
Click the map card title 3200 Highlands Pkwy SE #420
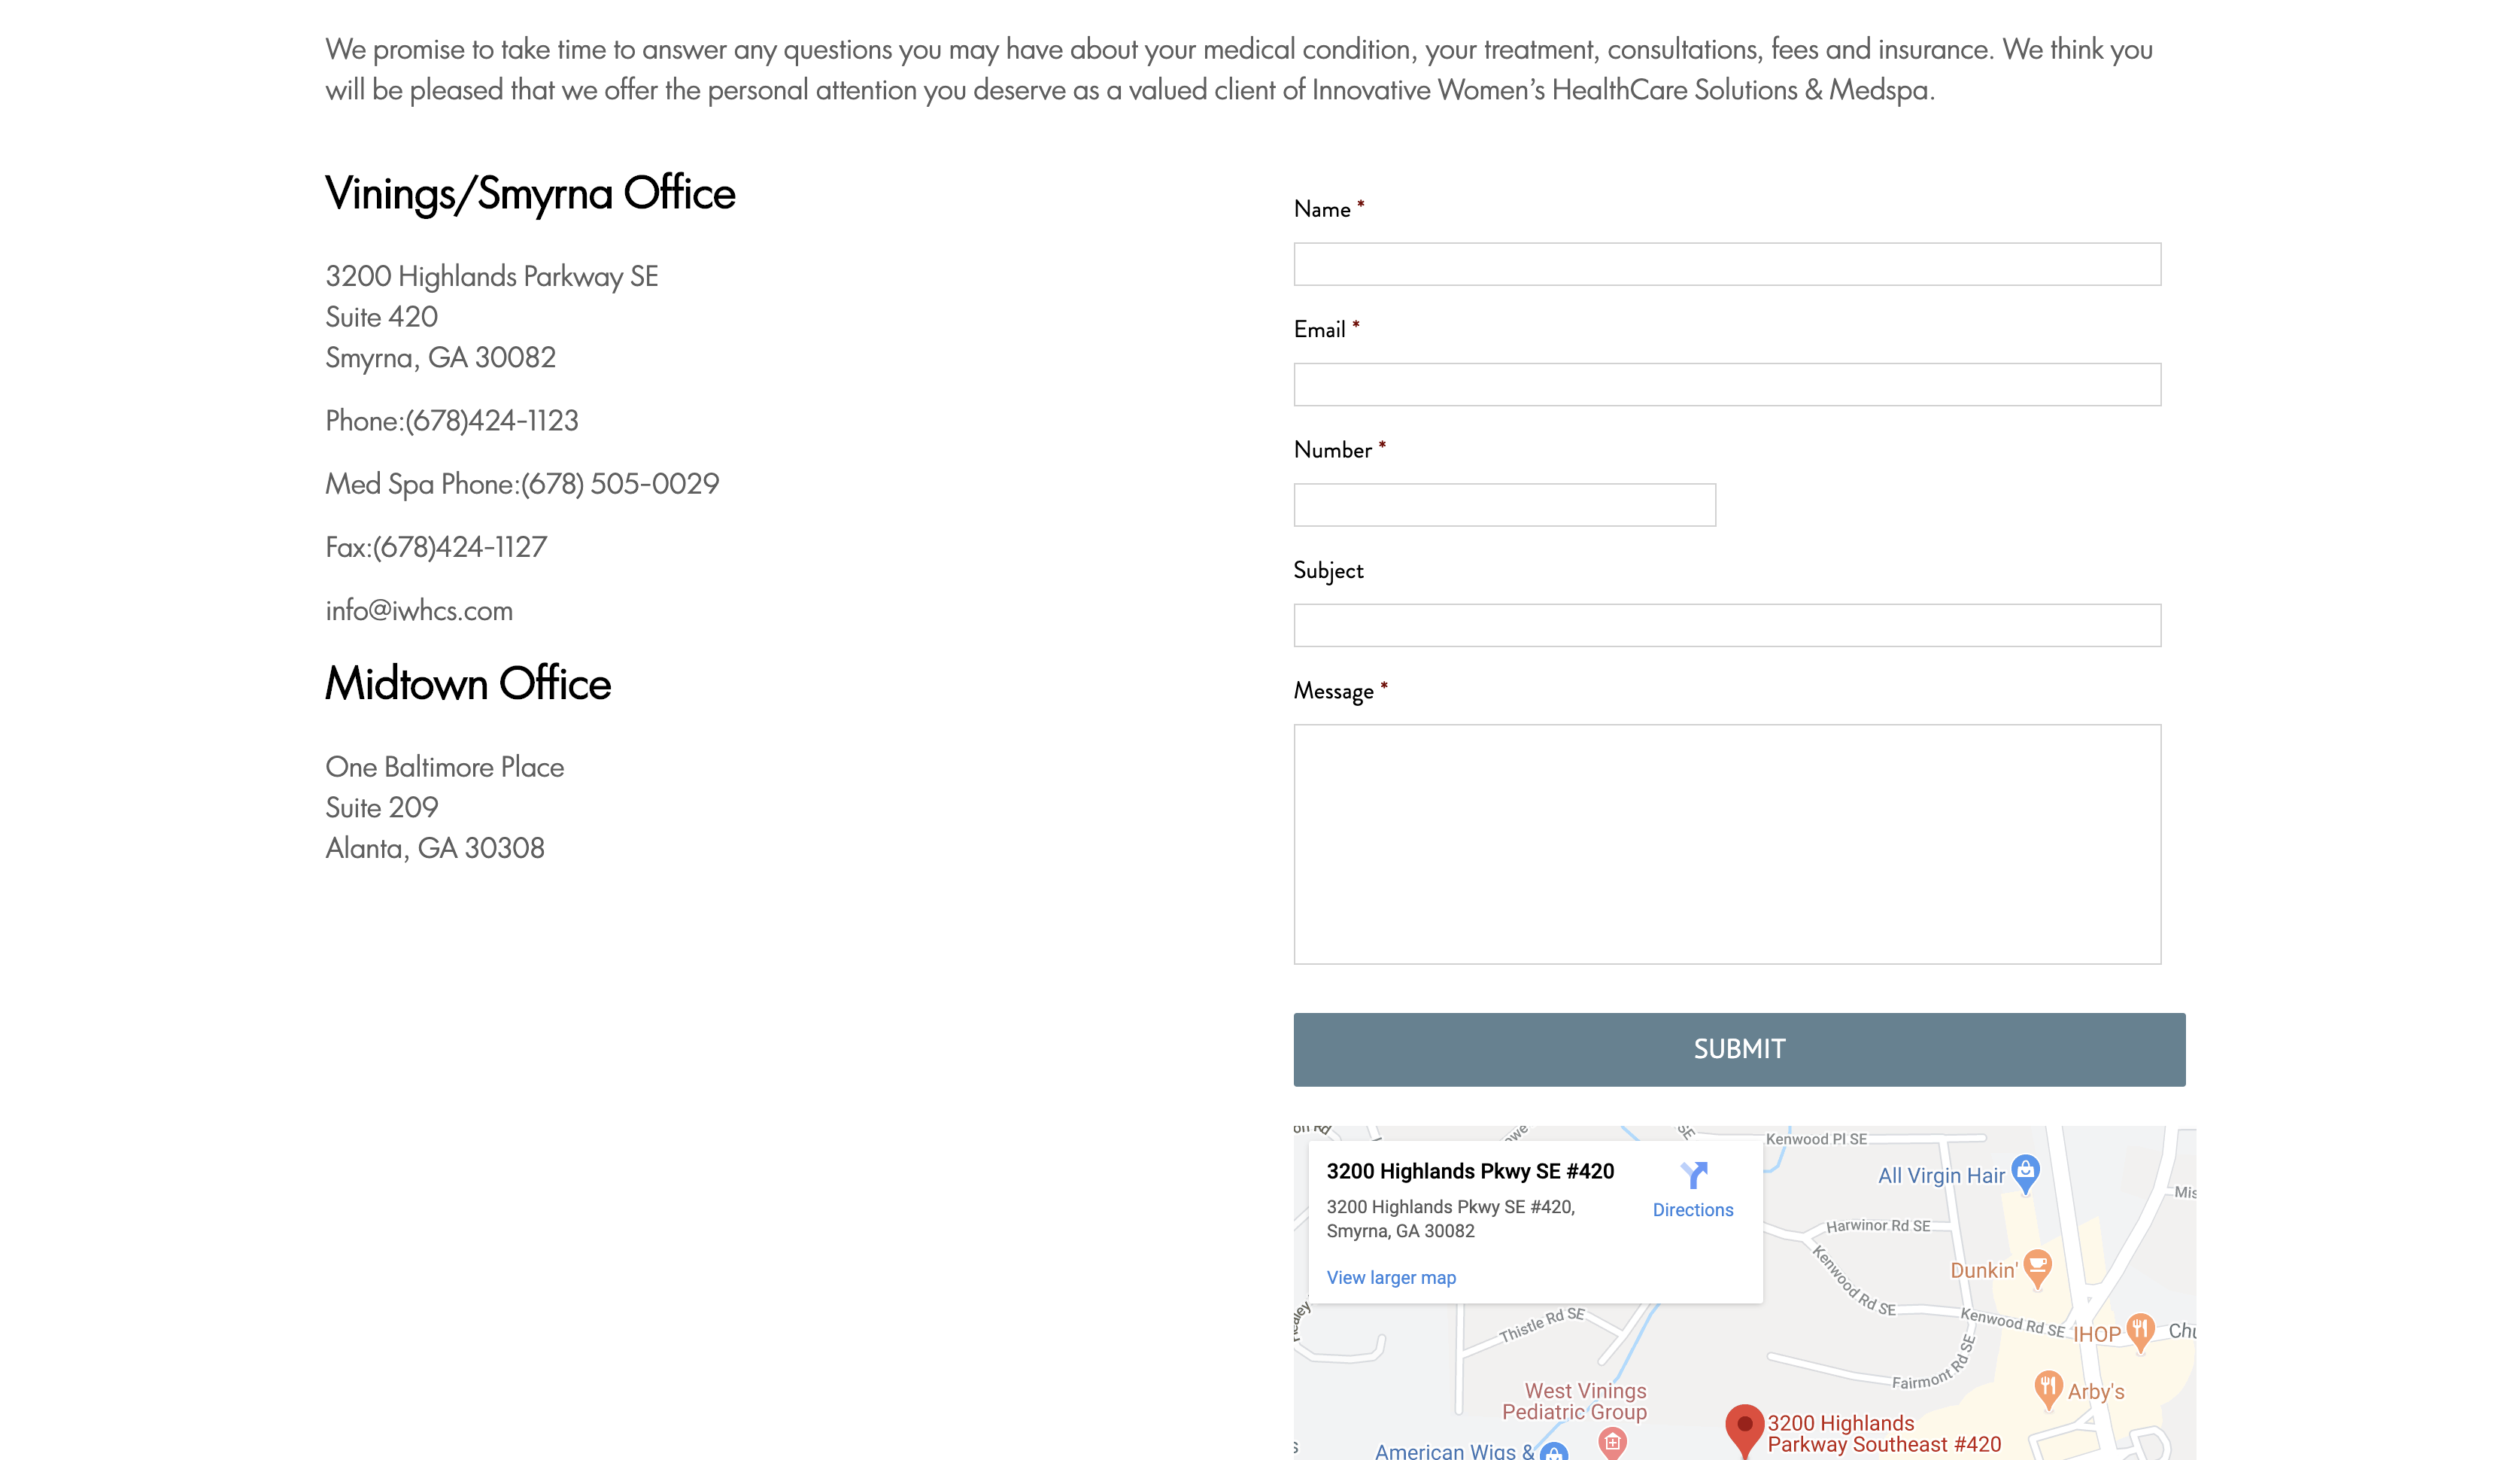(x=1470, y=1172)
